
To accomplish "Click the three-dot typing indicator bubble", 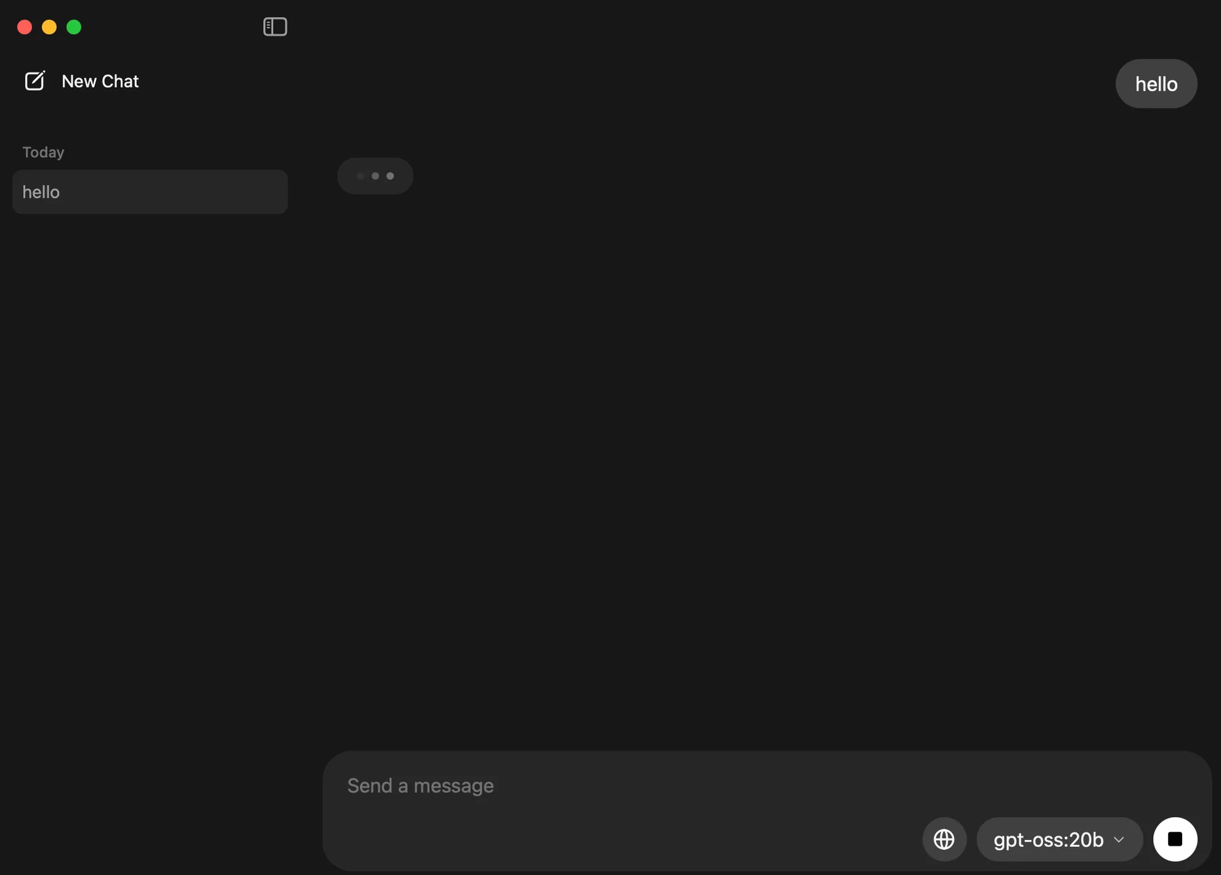I will pos(375,176).
